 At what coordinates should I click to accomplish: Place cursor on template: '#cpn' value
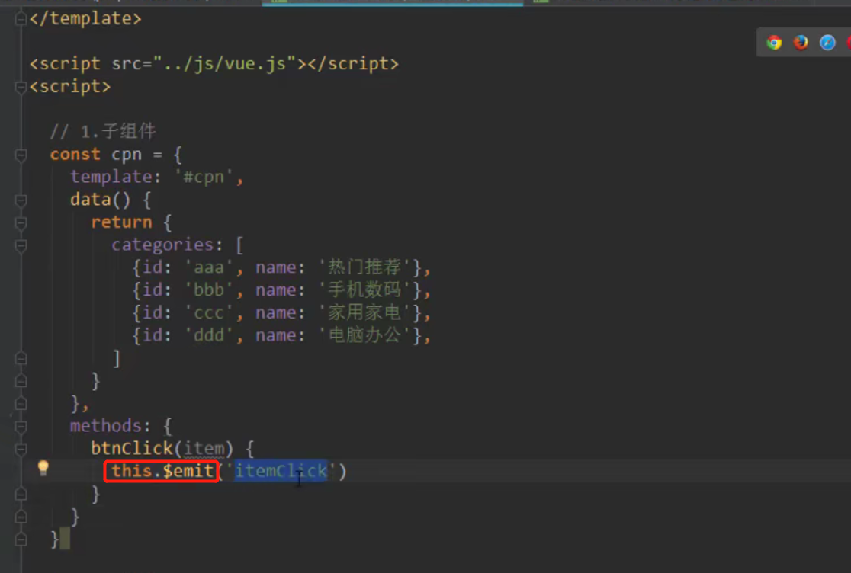pos(204,177)
